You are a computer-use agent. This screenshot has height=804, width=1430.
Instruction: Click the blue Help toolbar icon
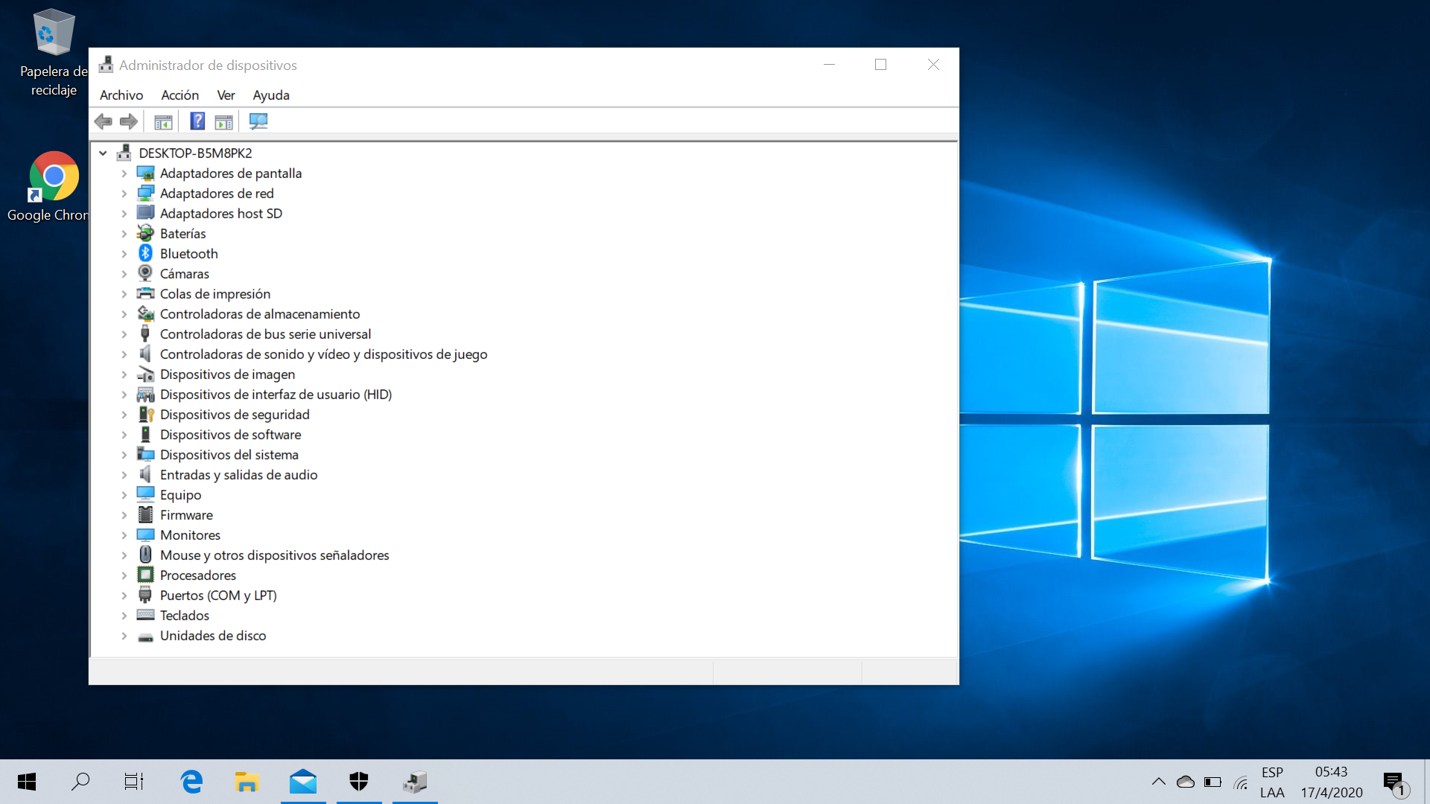[197, 121]
